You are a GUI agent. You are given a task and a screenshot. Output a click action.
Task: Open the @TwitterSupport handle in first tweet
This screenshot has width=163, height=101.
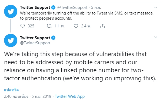[72, 8]
